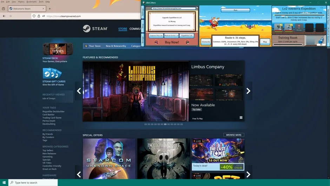Image resolution: width=330 pixels, height=186 pixels.
Task: Open The Last Flame today's deal
Action: 218,154
